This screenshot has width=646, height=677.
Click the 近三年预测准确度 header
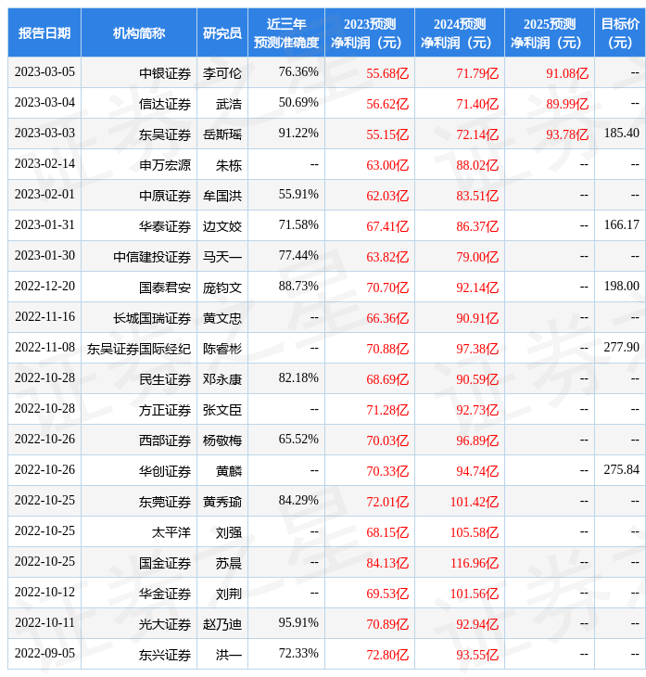tap(286, 33)
